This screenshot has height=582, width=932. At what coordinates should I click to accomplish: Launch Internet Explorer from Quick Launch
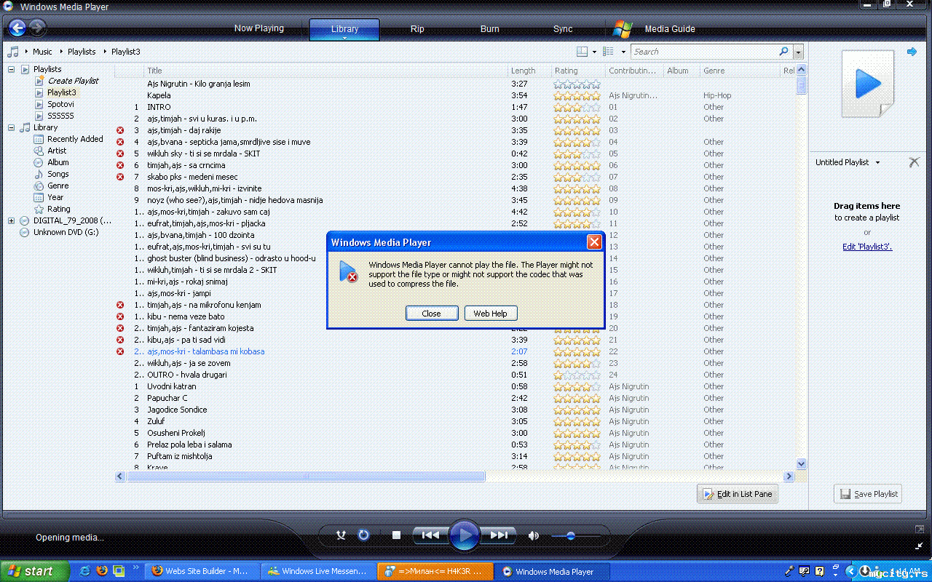(85, 571)
